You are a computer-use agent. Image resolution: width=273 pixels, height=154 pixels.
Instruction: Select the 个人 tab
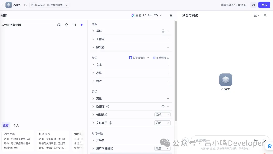point(16,125)
